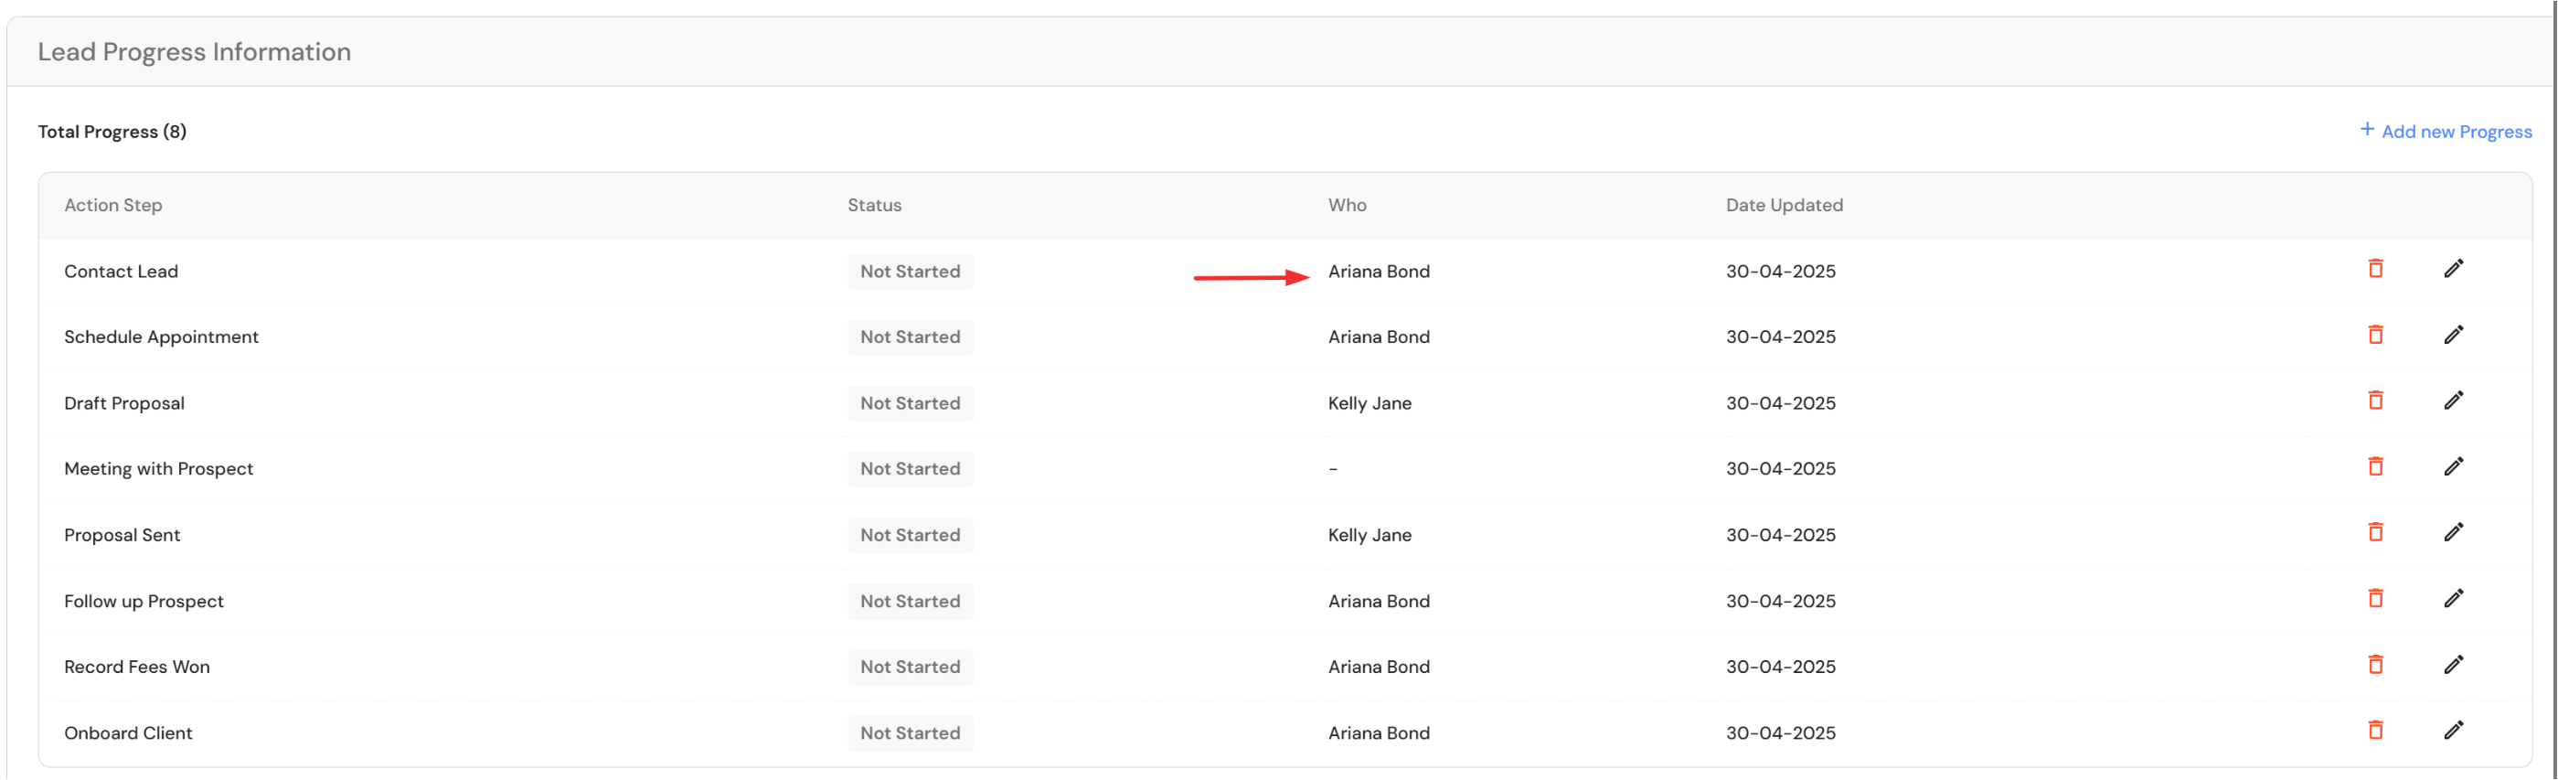Click the Not Started status of Proposal Sent
This screenshot has width=2558, height=780.
pyautogui.click(x=910, y=536)
